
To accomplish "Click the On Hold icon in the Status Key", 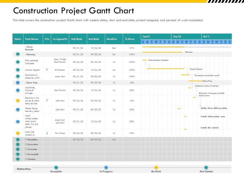I will (156, 167).
